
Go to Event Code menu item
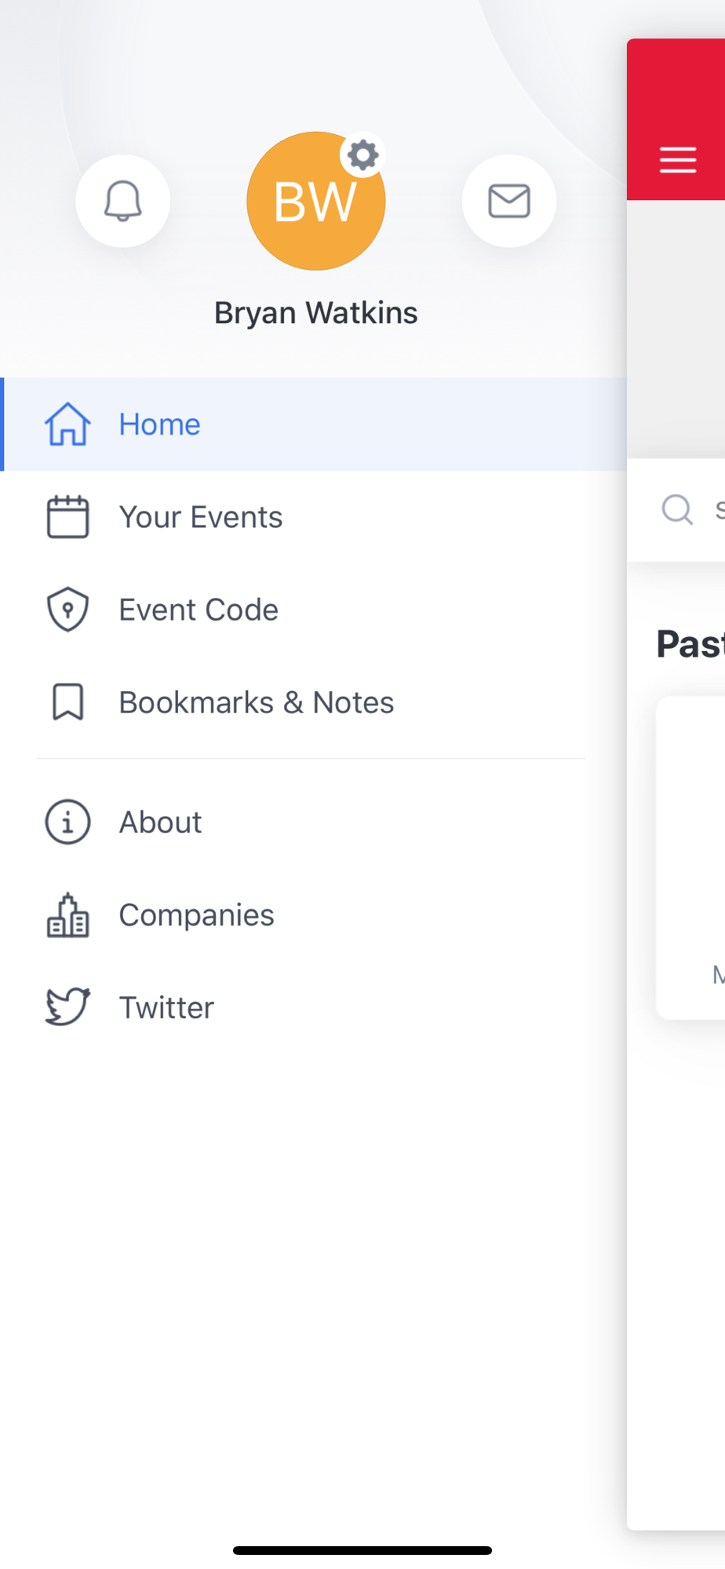pyautogui.click(x=314, y=610)
